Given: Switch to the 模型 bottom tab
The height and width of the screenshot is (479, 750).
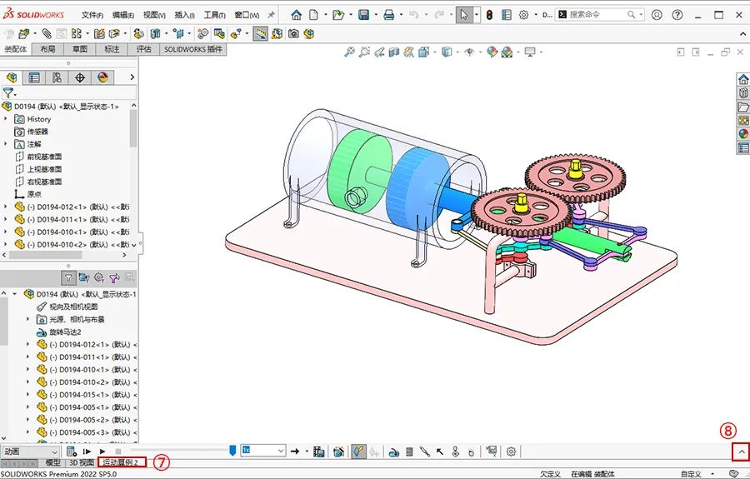Looking at the screenshot, I should pos(52,462).
